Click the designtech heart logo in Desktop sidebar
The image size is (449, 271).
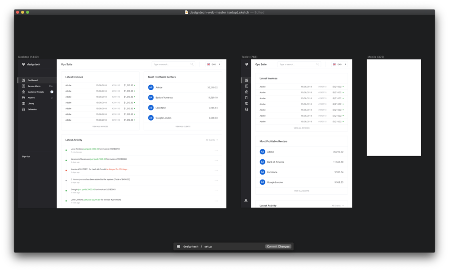pos(23,64)
